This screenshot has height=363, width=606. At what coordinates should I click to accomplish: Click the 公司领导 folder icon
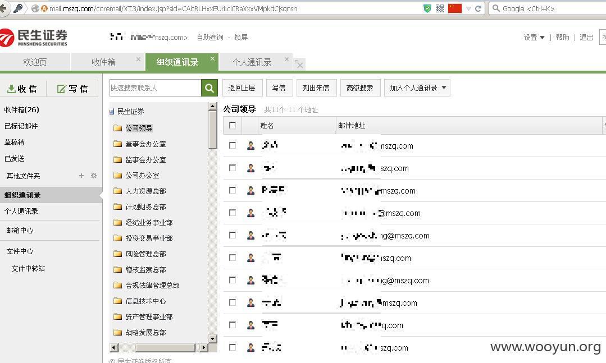point(118,128)
